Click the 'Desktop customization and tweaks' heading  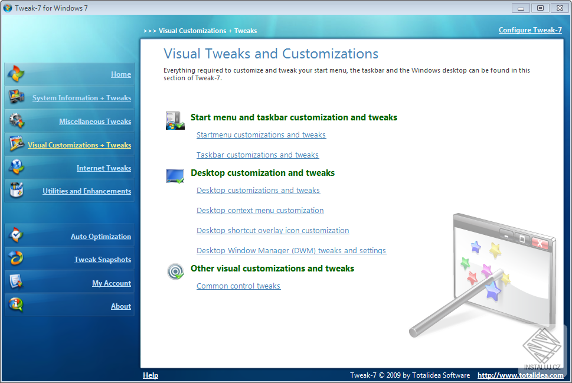(262, 173)
